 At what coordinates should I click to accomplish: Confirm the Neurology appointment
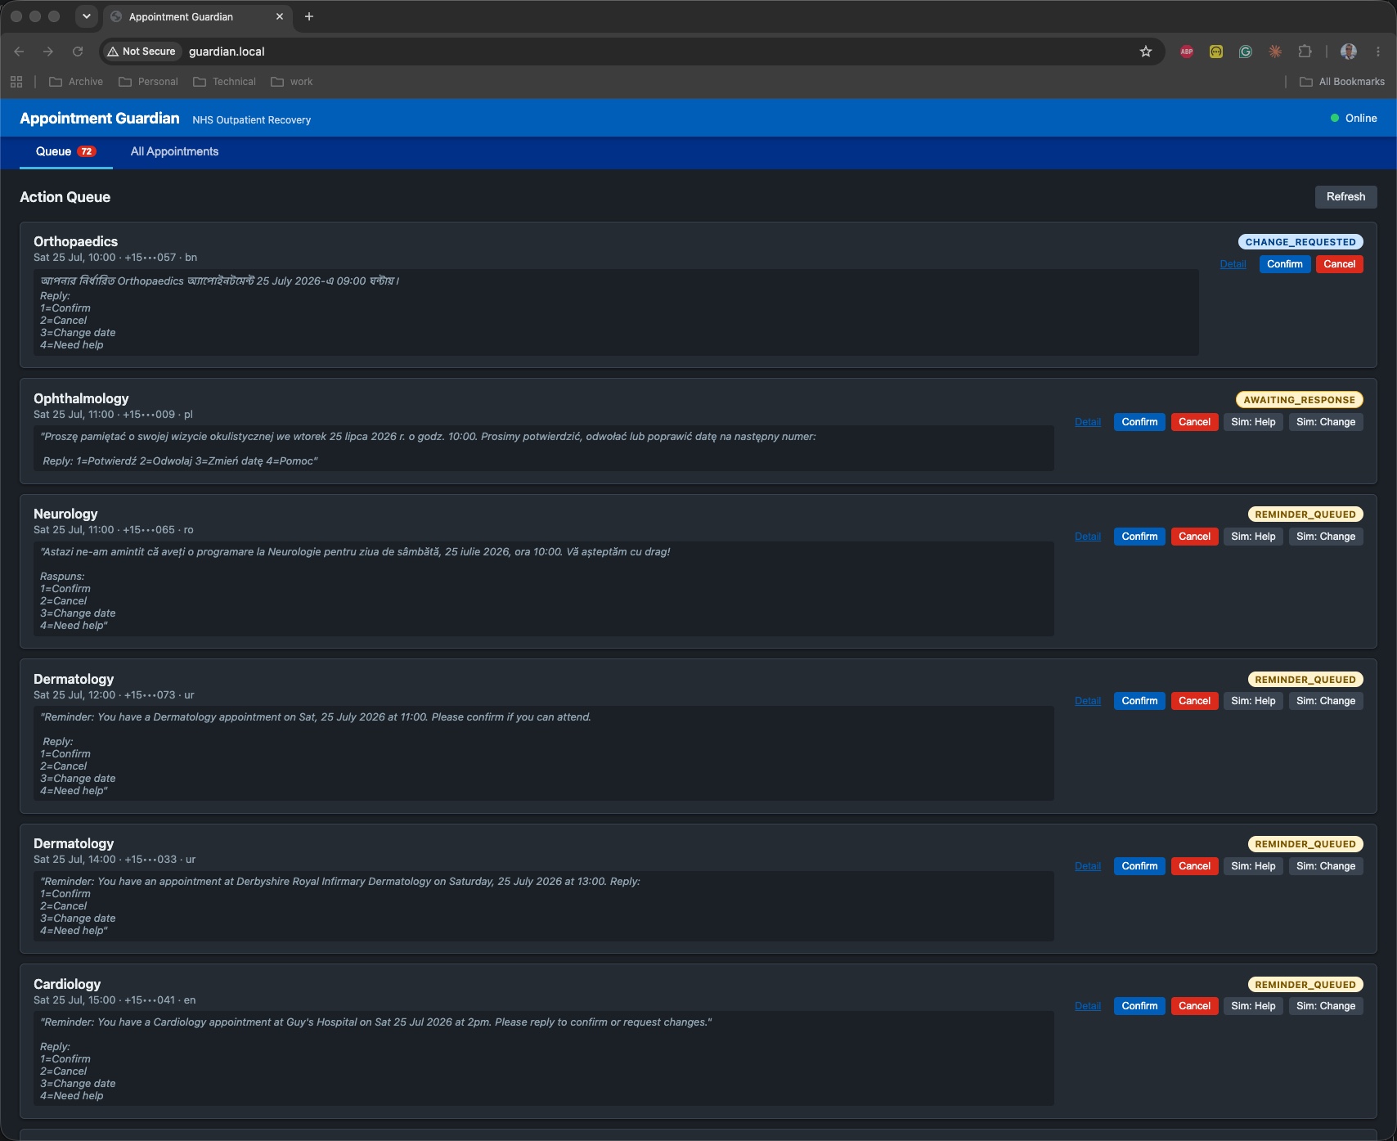tap(1139, 537)
